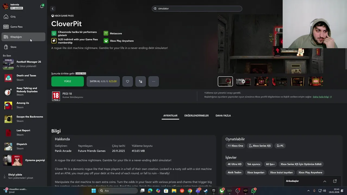Go back using the arrow button
Viewport: 347px width, 195px height.
click(x=53, y=9)
